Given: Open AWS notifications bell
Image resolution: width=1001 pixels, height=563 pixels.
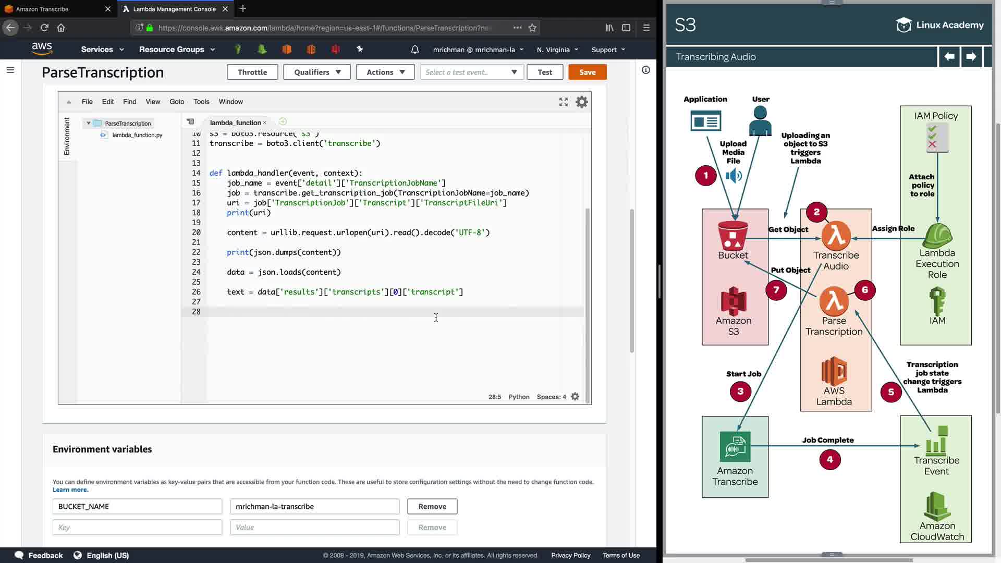Looking at the screenshot, I should click(414, 50).
